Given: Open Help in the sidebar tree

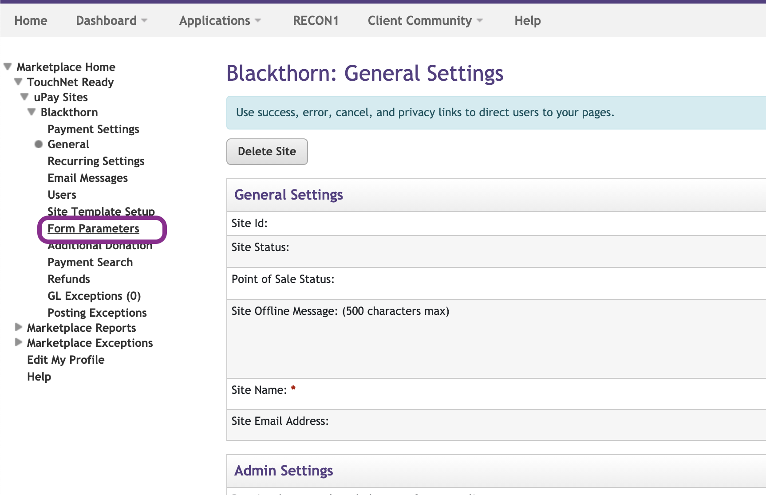Looking at the screenshot, I should (x=39, y=377).
